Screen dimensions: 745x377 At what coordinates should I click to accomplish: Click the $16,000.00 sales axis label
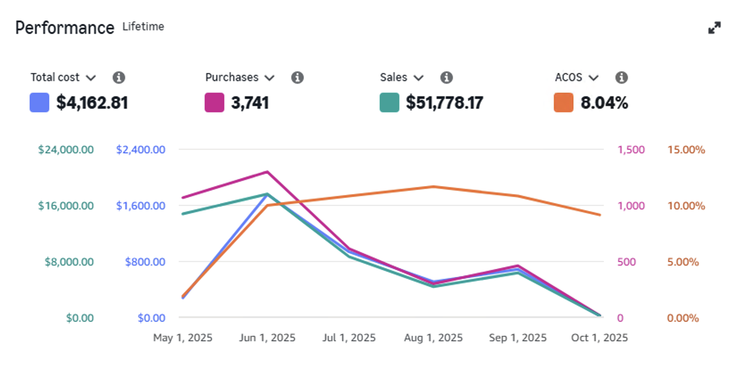[66, 206]
